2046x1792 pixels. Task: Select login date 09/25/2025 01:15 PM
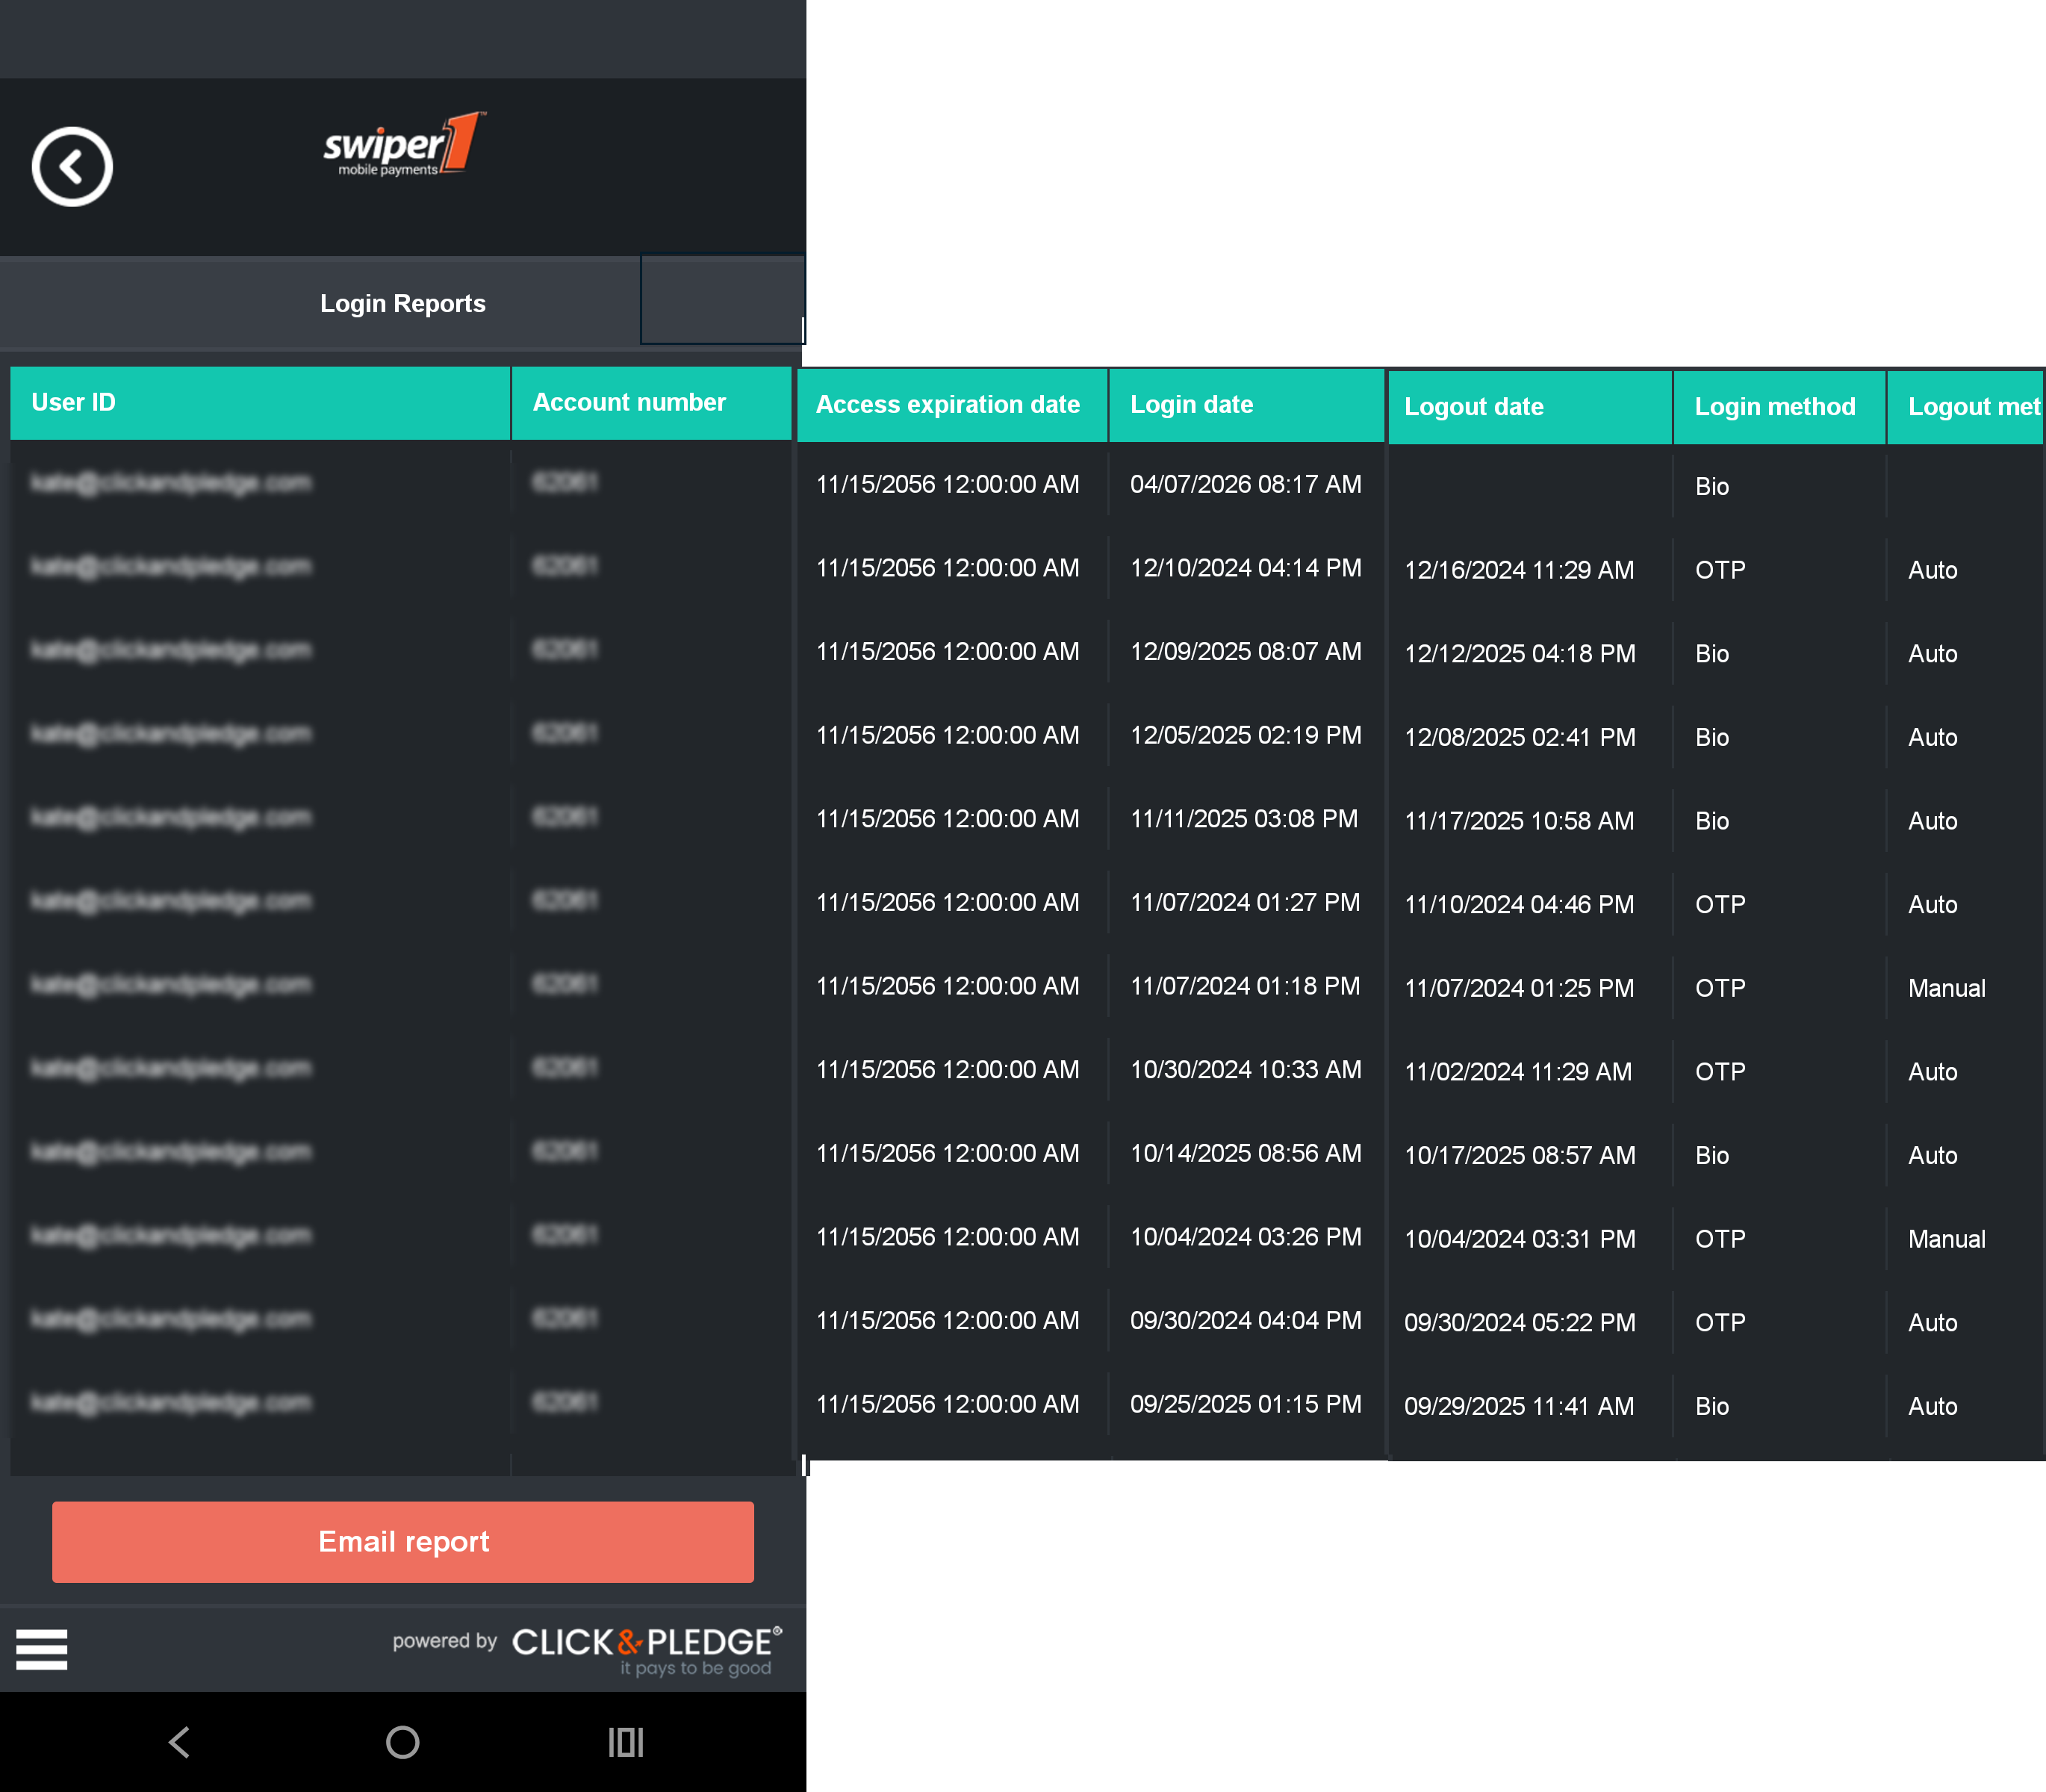[x=1246, y=1404]
